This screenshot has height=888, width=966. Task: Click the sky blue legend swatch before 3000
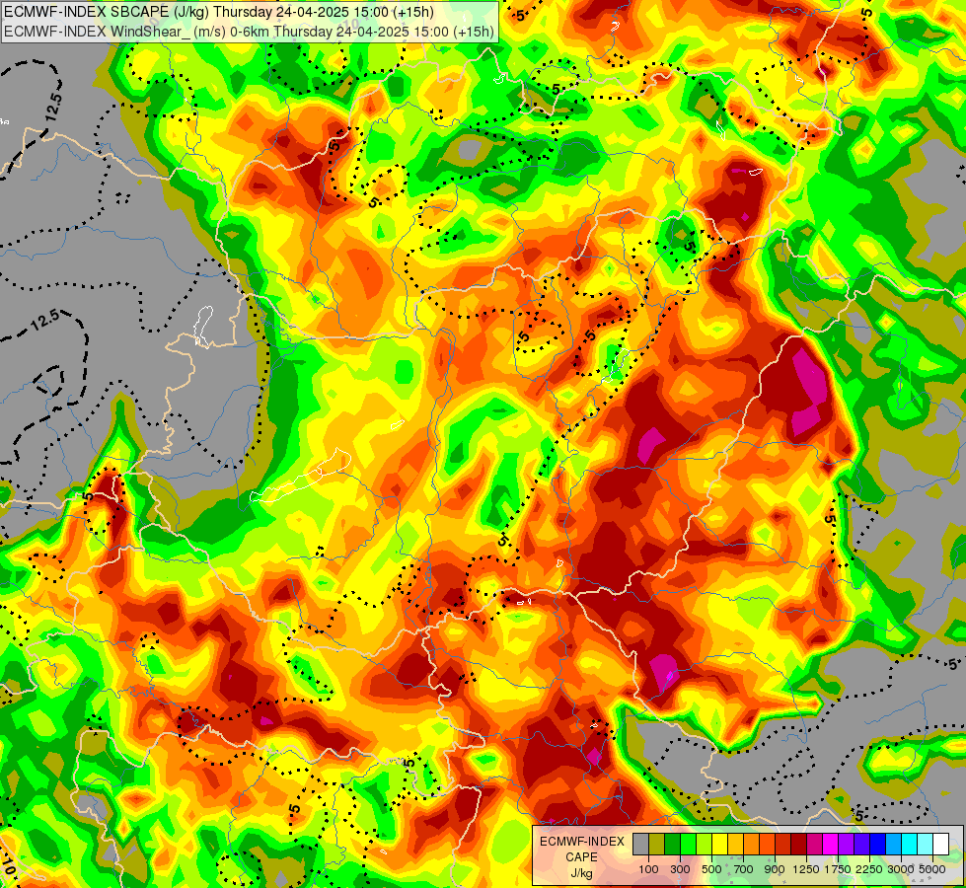coord(893,844)
